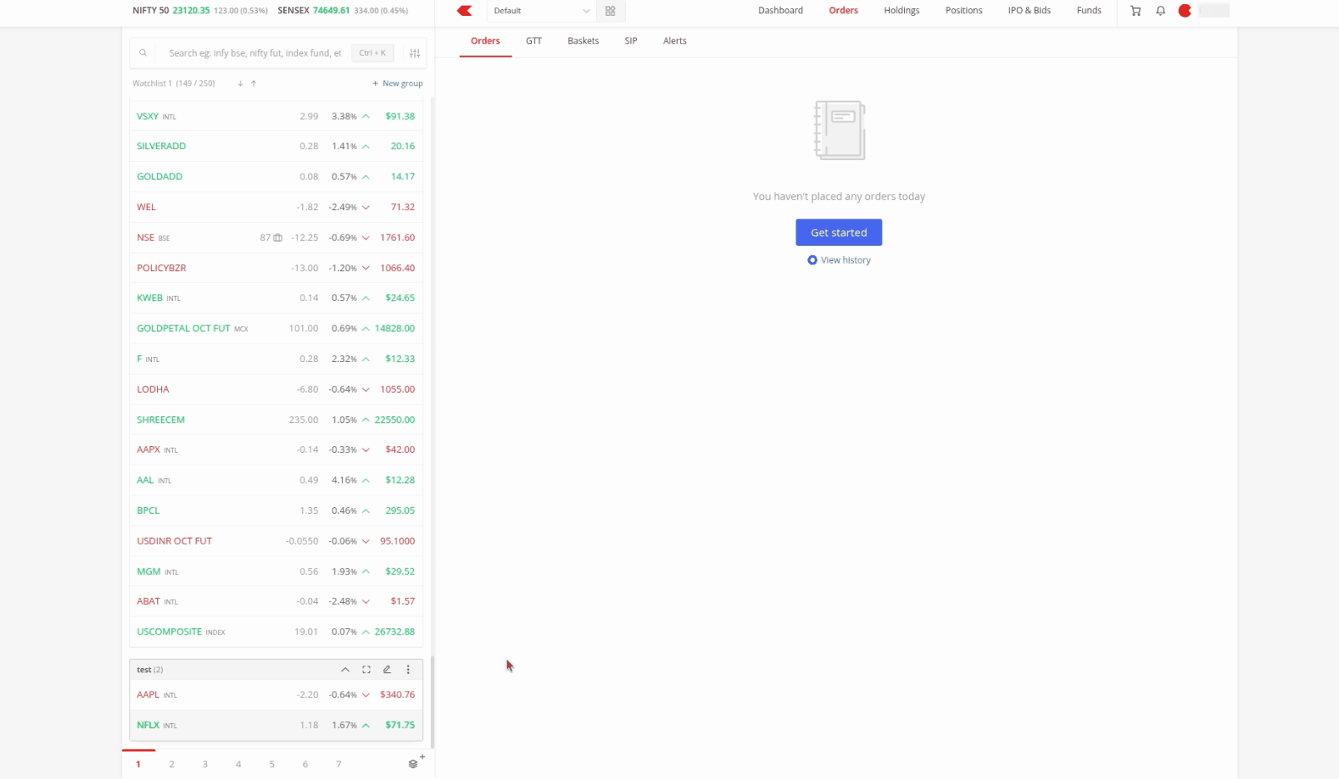Go to Dashboard in the top navigation
This screenshot has height=779, width=1339.
pos(781,11)
